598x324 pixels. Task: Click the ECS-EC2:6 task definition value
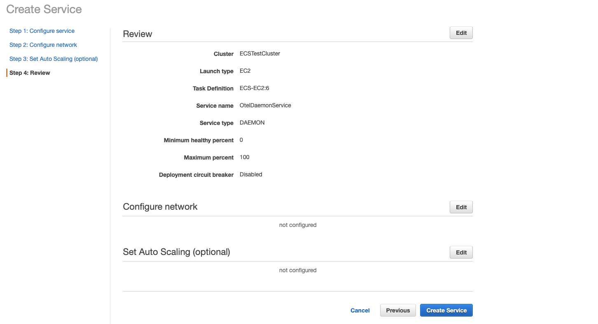(x=255, y=88)
